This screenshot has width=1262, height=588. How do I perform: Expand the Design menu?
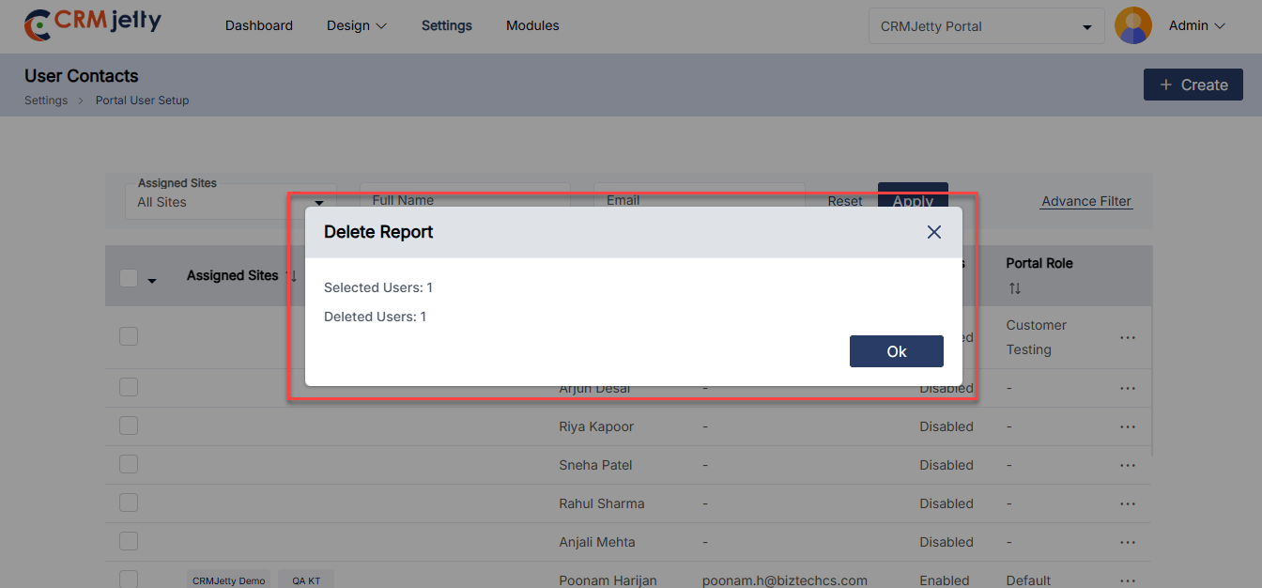pyautogui.click(x=356, y=26)
